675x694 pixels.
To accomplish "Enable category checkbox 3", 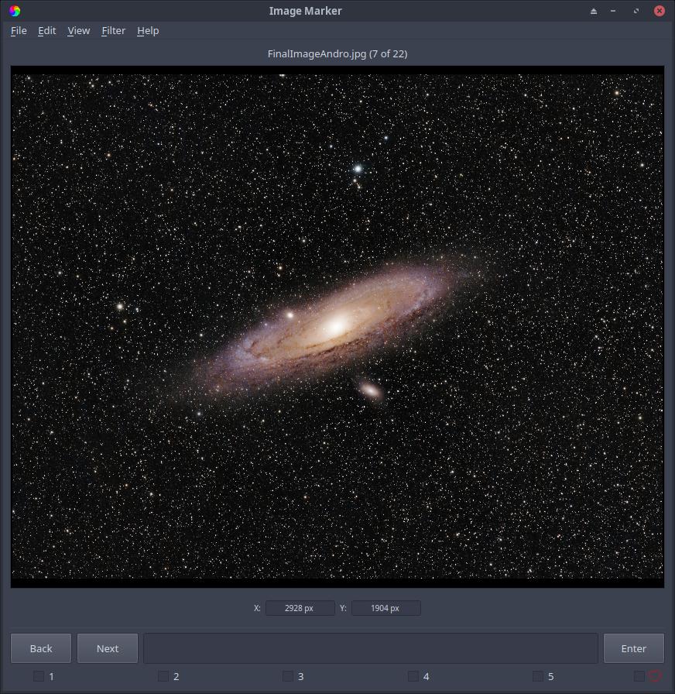I will (288, 676).
